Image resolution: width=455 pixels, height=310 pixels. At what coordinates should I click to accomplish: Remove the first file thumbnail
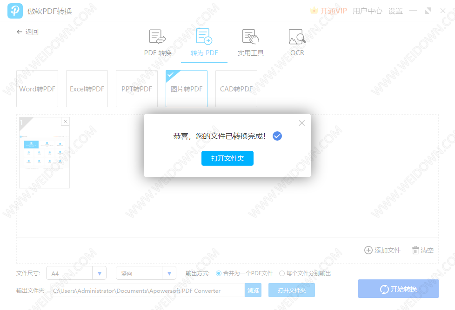66,122
